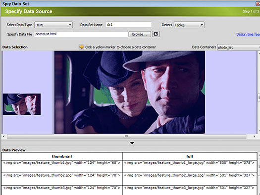
Task: Click the thumbnail column header
Action: pos(62,156)
